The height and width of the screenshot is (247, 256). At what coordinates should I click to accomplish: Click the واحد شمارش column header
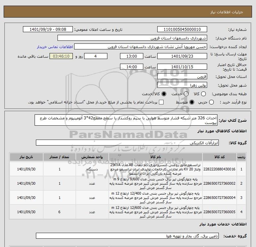[92, 157]
